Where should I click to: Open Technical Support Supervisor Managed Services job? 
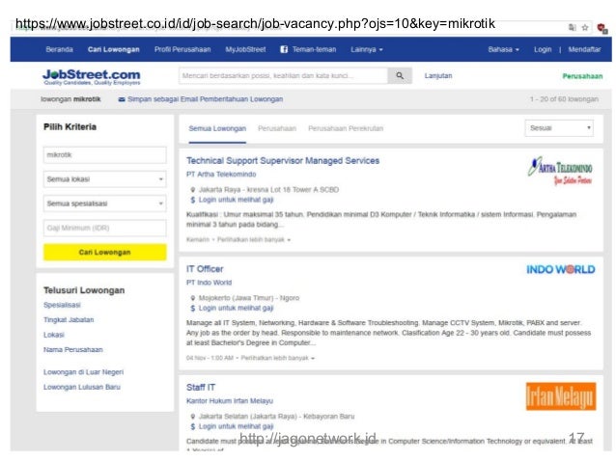tap(283, 160)
